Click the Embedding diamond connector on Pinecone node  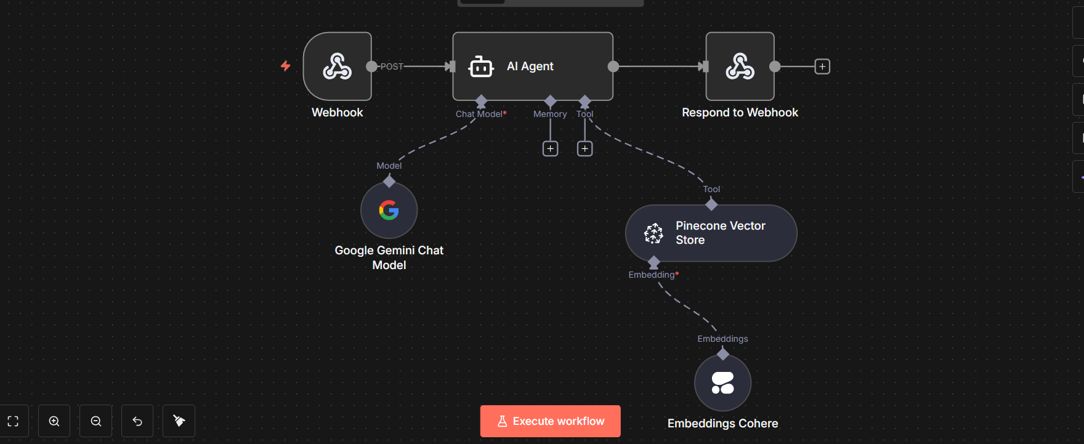pyautogui.click(x=653, y=262)
